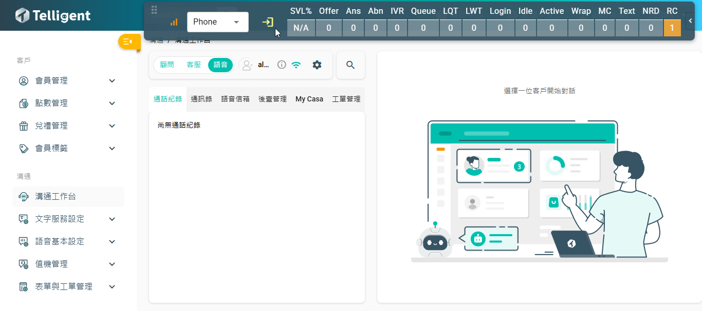Click the info circle icon
This screenshot has width=702, height=311.
tap(282, 65)
